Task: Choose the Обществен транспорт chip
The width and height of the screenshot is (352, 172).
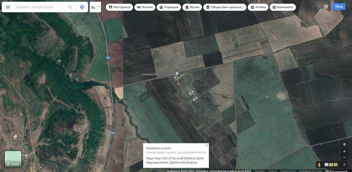Action: click(225, 7)
